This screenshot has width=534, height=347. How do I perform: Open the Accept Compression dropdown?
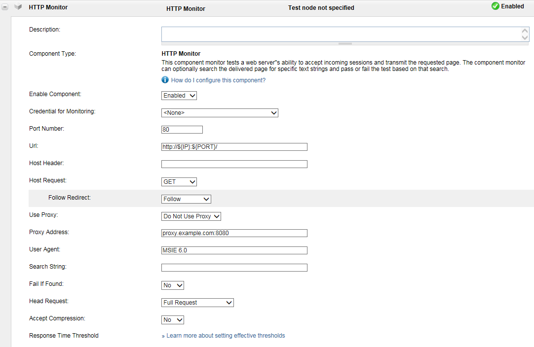pos(173,320)
